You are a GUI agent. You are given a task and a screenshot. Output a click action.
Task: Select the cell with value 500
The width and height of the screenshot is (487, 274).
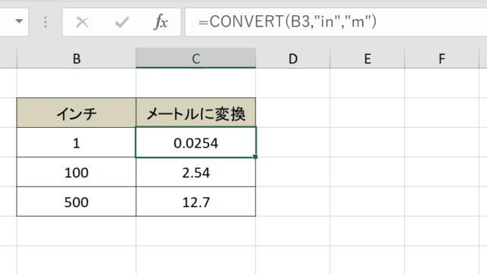pos(76,202)
